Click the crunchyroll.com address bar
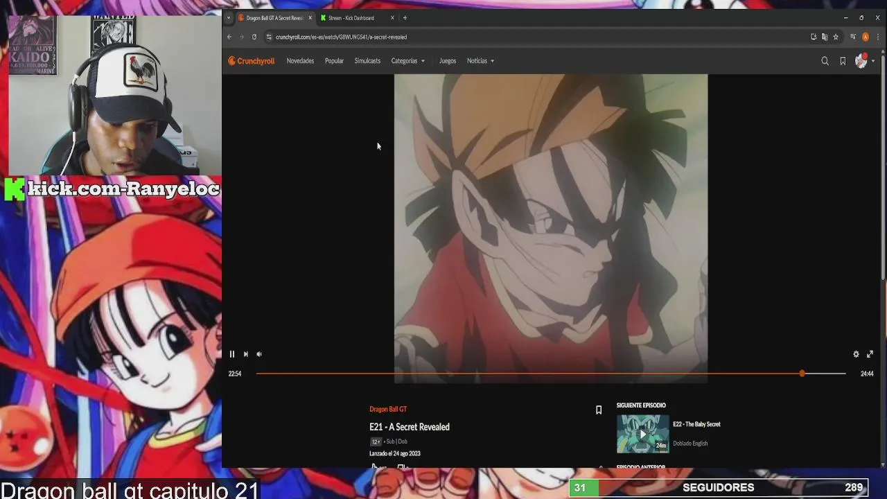The height and width of the screenshot is (499, 887). pyautogui.click(x=541, y=37)
